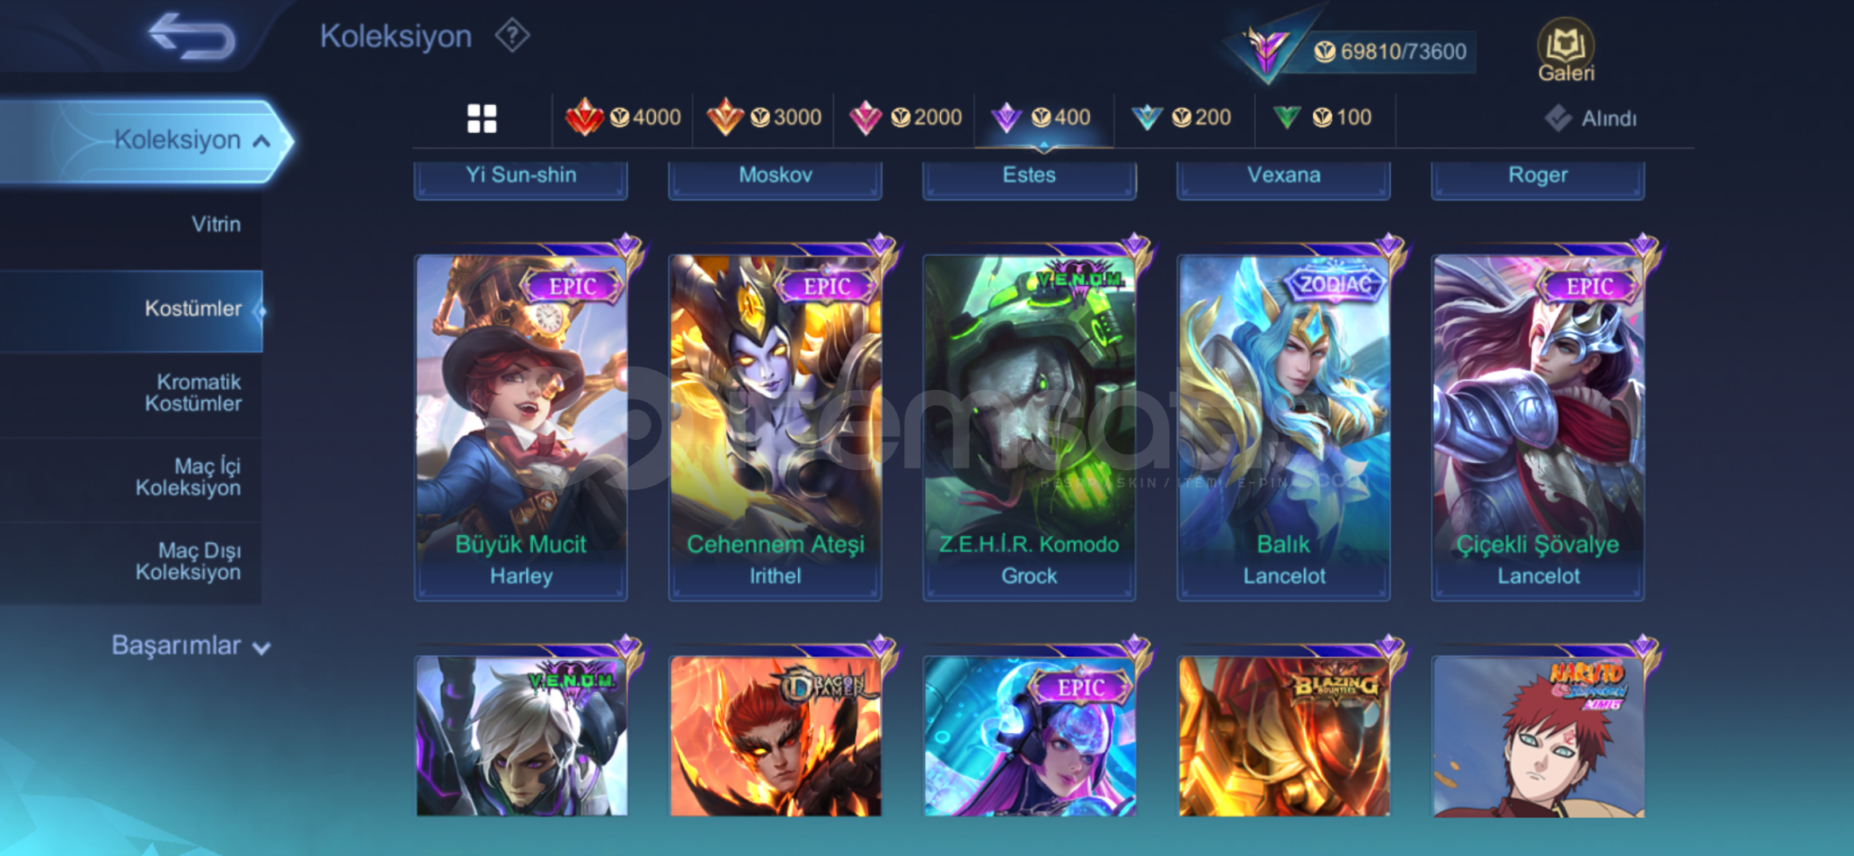This screenshot has width=1854, height=856.
Task: Open the Koleksiyon help question icon
Action: click(512, 36)
